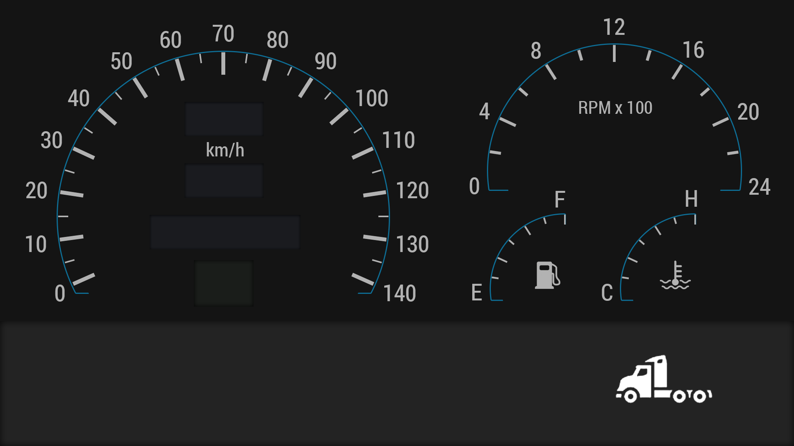Click the 30 mark on the speedometer
Viewport: 794px width, 446px height.
tap(52, 140)
